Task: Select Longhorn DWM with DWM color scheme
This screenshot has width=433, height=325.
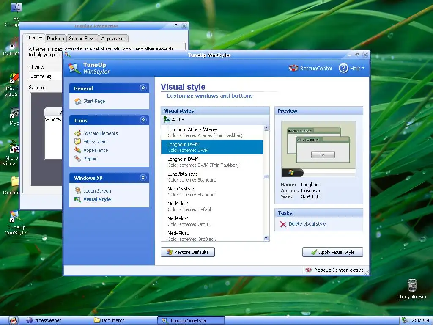Action: point(212,147)
